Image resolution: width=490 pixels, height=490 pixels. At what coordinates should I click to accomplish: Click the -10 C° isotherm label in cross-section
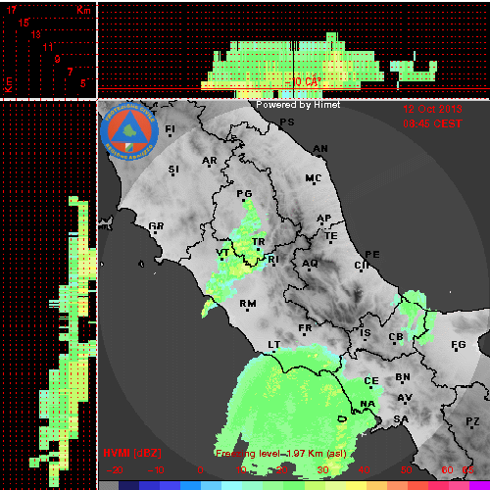coord(303,81)
